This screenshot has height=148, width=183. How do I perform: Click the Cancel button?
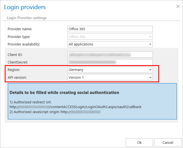(168, 142)
